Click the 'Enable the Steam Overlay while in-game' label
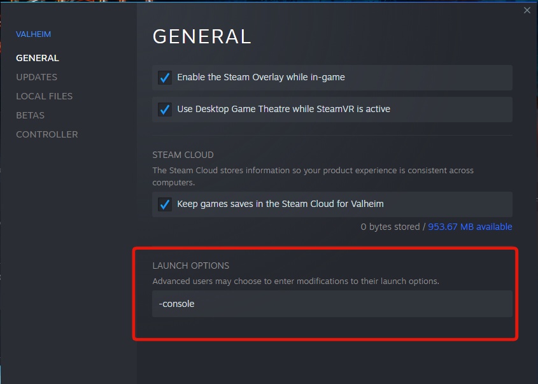Image resolution: width=538 pixels, height=384 pixels. (261, 77)
